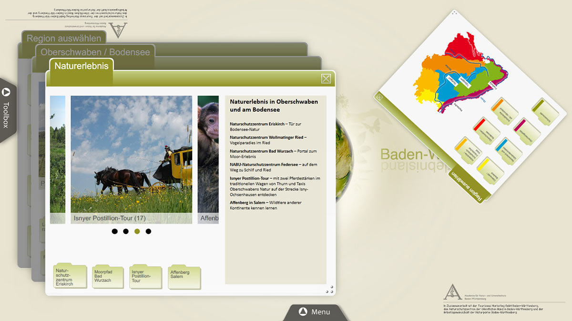Expand the Menu at the bottom
Viewport: 572px width, 321px height.
pos(314,312)
